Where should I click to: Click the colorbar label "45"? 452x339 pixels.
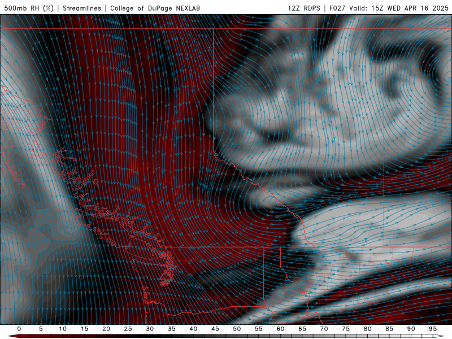(x=215, y=329)
